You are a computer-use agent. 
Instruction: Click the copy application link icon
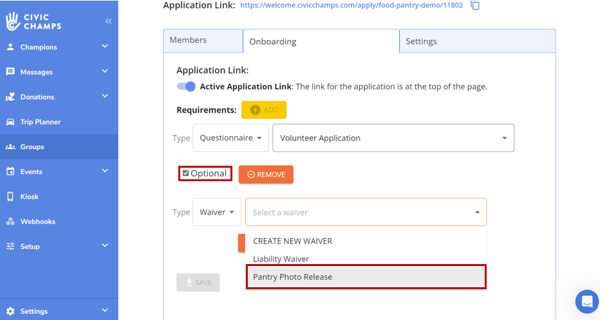click(x=475, y=6)
